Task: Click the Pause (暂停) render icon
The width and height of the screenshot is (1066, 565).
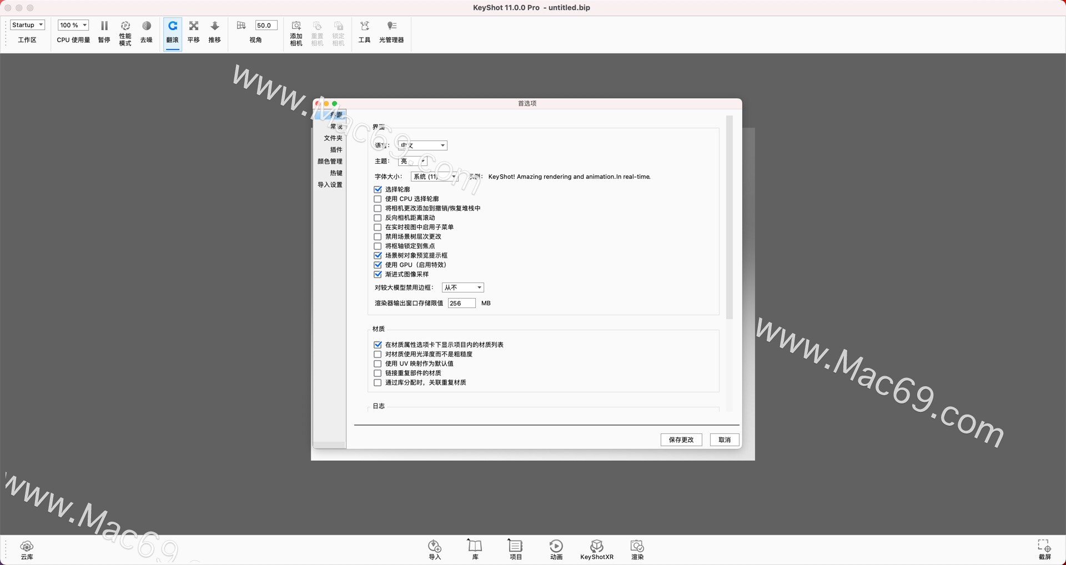Action: pyautogui.click(x=104, y=26)
